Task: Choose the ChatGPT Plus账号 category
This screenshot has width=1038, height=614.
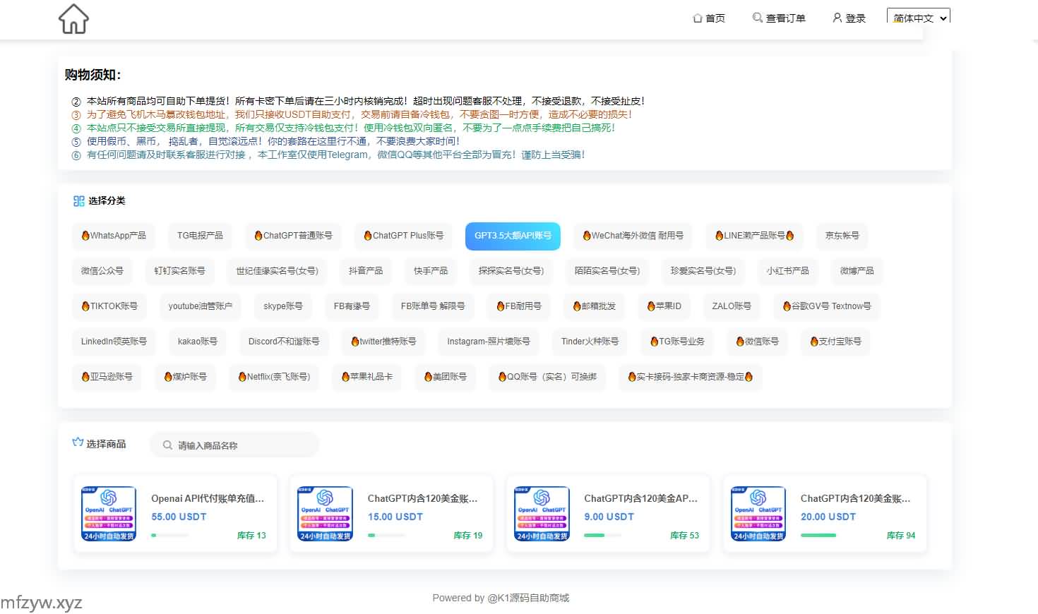Action: tap(403, 236)
